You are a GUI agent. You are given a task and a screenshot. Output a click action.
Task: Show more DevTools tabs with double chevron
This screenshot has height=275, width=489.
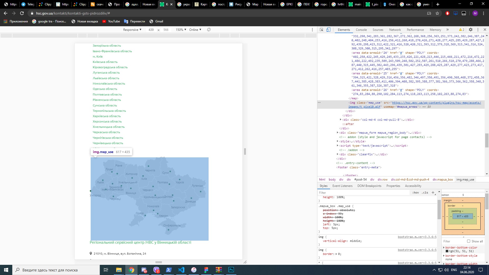(447, 30)
